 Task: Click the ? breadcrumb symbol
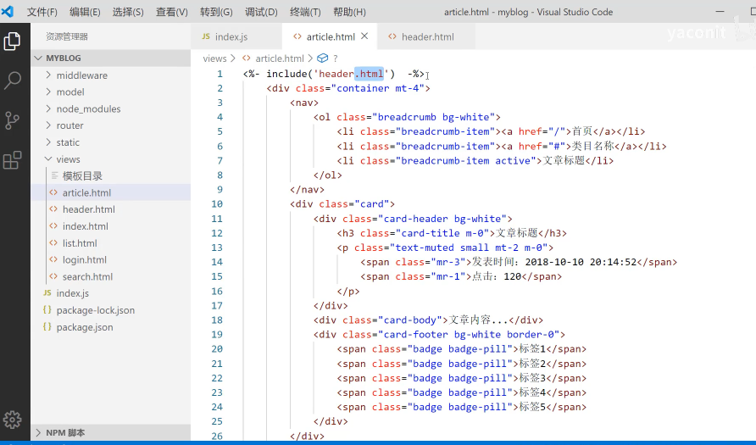pos(336,58)
